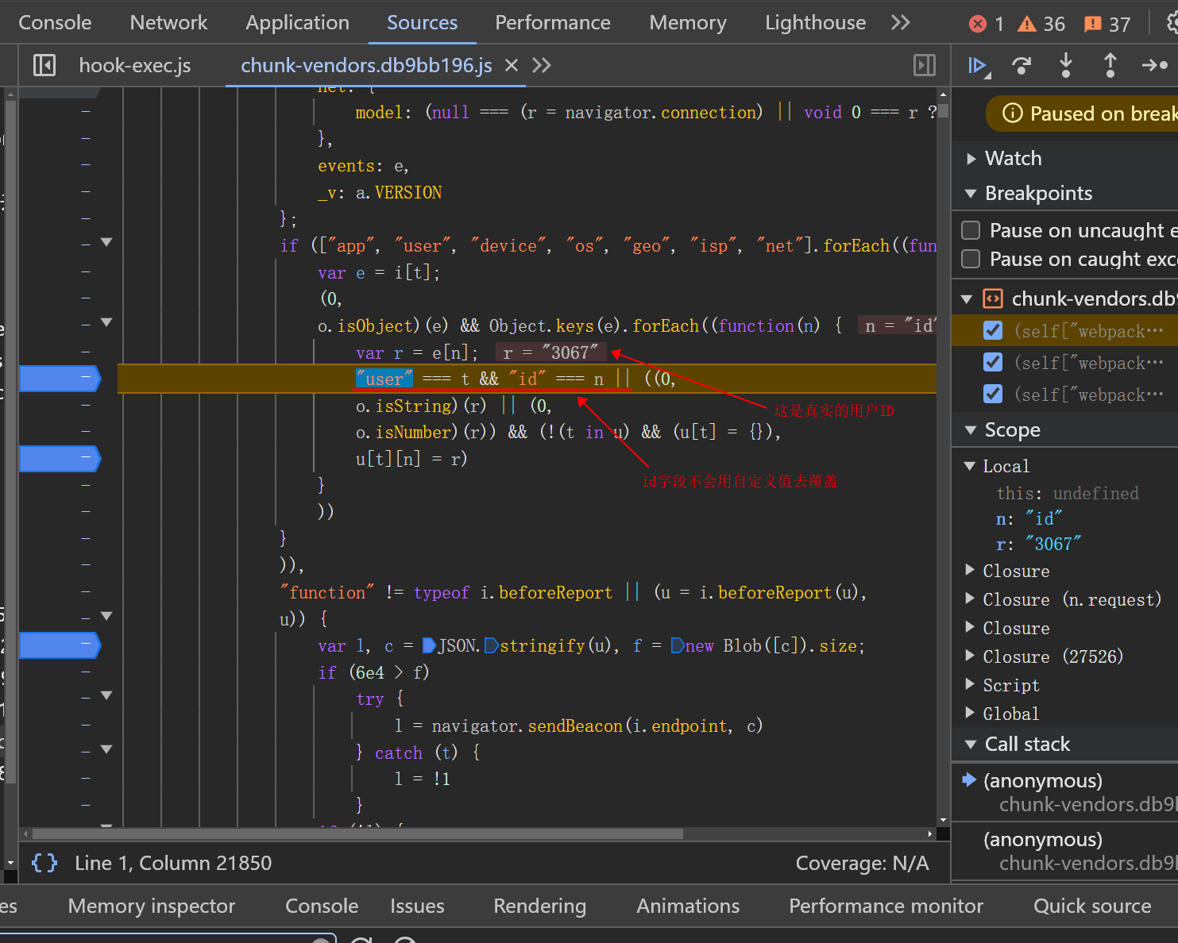1178x943 pixels.
Task: Enable Pause on uncaught exceptions
Action: click(x=971, y=230)
